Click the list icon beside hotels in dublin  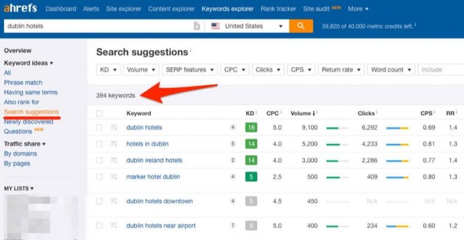(x=114, y=144)
